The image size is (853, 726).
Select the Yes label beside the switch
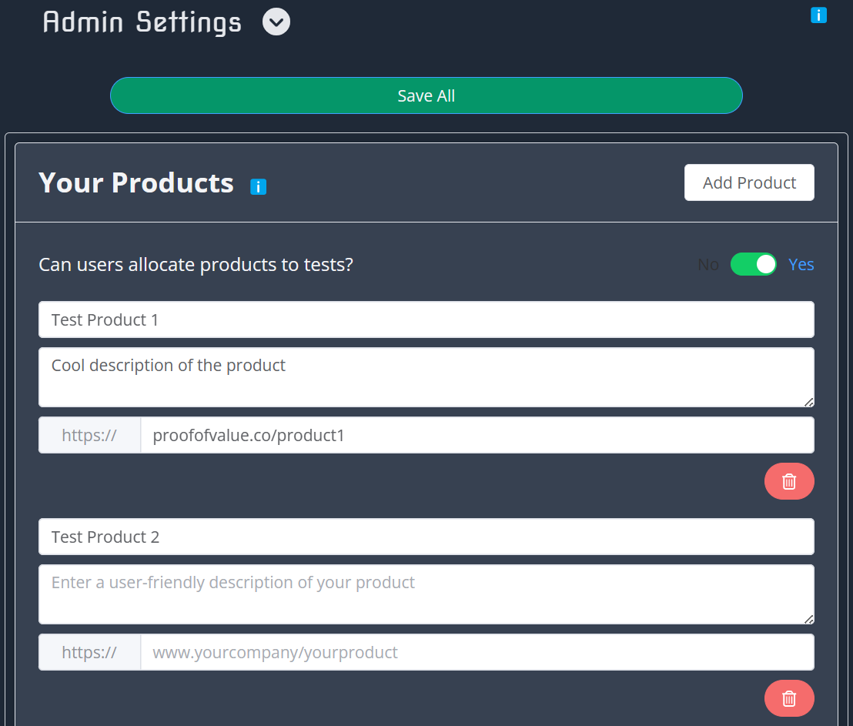click(x=801, y=264)
